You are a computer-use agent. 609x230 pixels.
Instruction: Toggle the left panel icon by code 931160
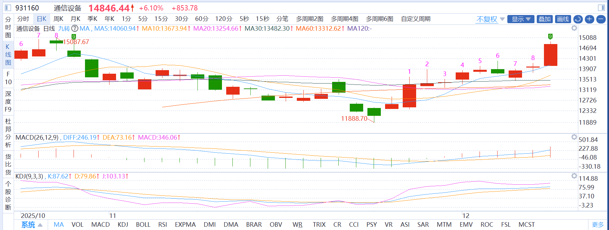pyautogui.click(x=8, y=8)
